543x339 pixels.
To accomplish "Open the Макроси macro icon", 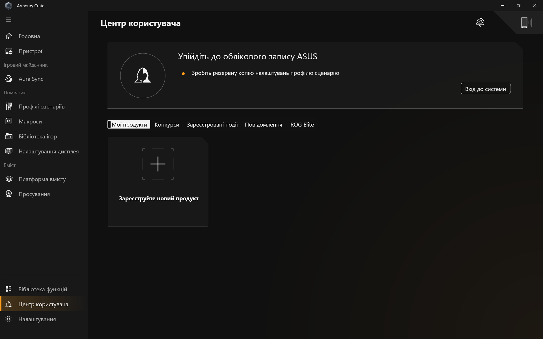I will point(9,121).
